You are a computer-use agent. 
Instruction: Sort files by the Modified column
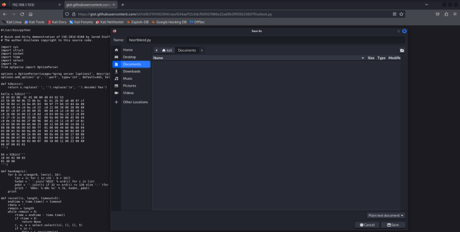[x=394, y=57]
